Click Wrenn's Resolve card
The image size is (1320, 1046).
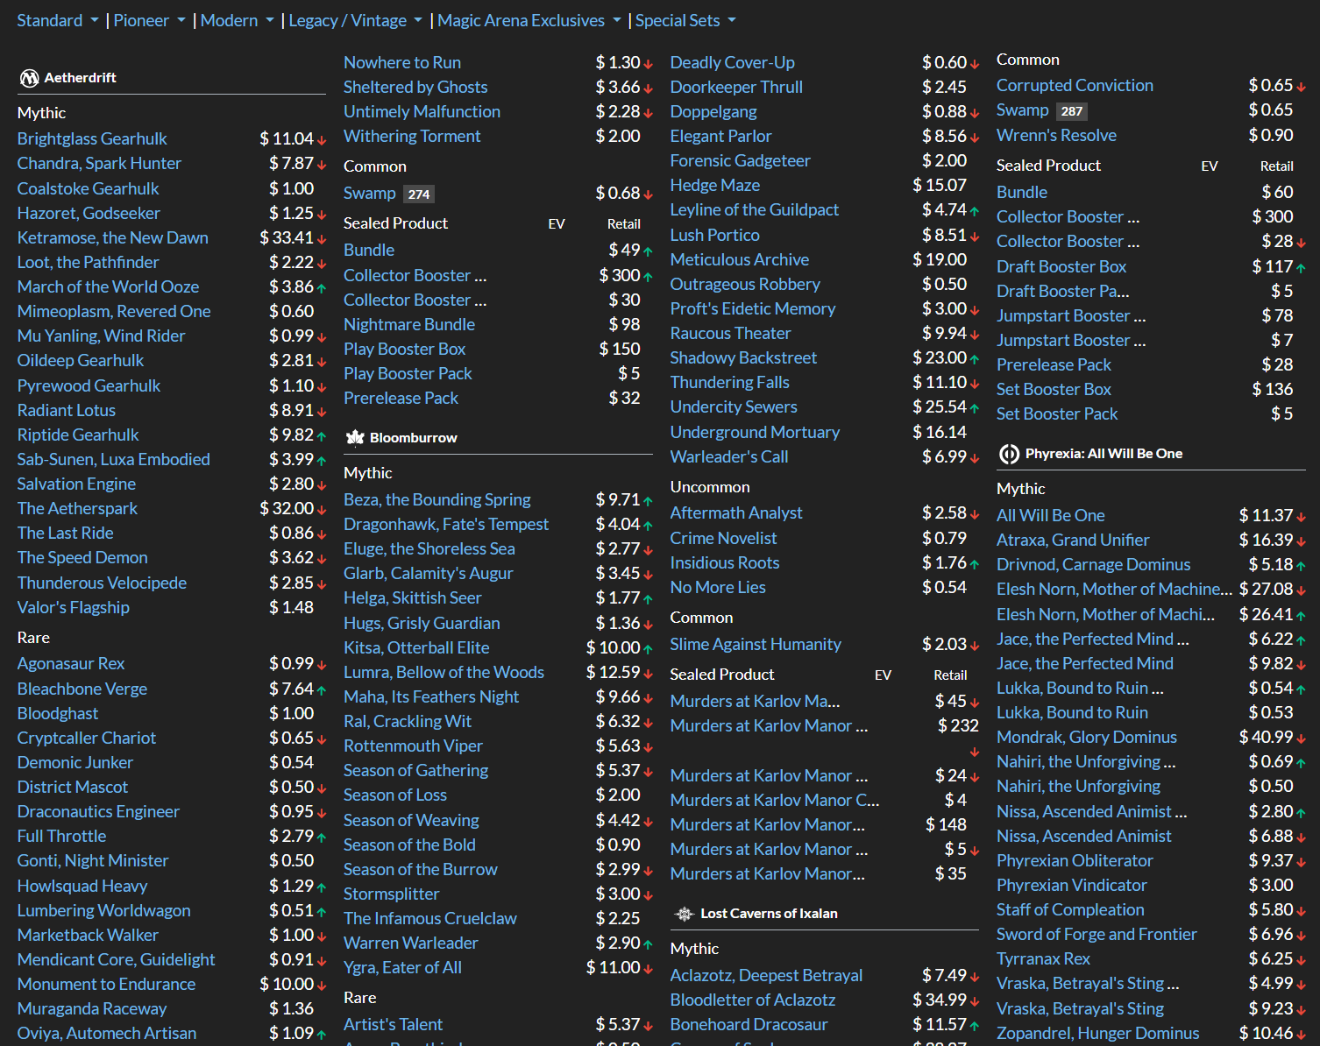(x=1056, y=135)
